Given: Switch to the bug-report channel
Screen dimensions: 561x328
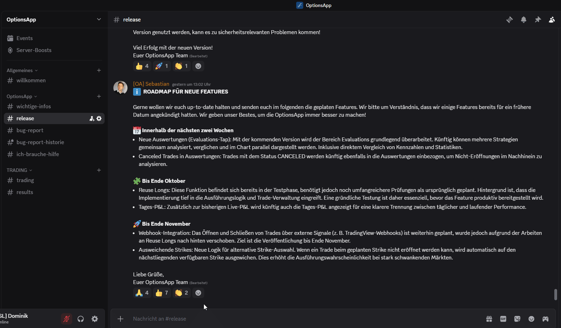Looking at the screenshot, I should (x=30, y=130).
